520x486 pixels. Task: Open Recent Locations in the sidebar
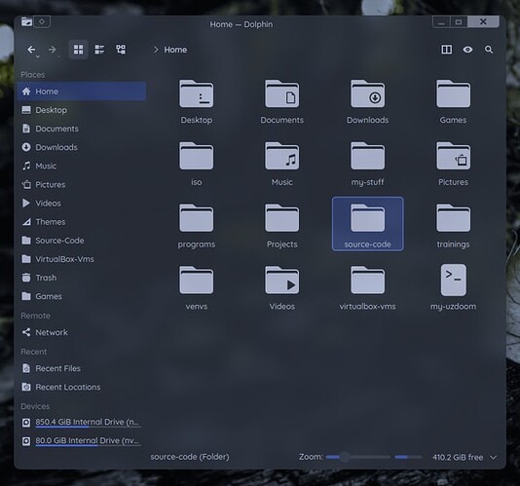[x=82, y=387]
